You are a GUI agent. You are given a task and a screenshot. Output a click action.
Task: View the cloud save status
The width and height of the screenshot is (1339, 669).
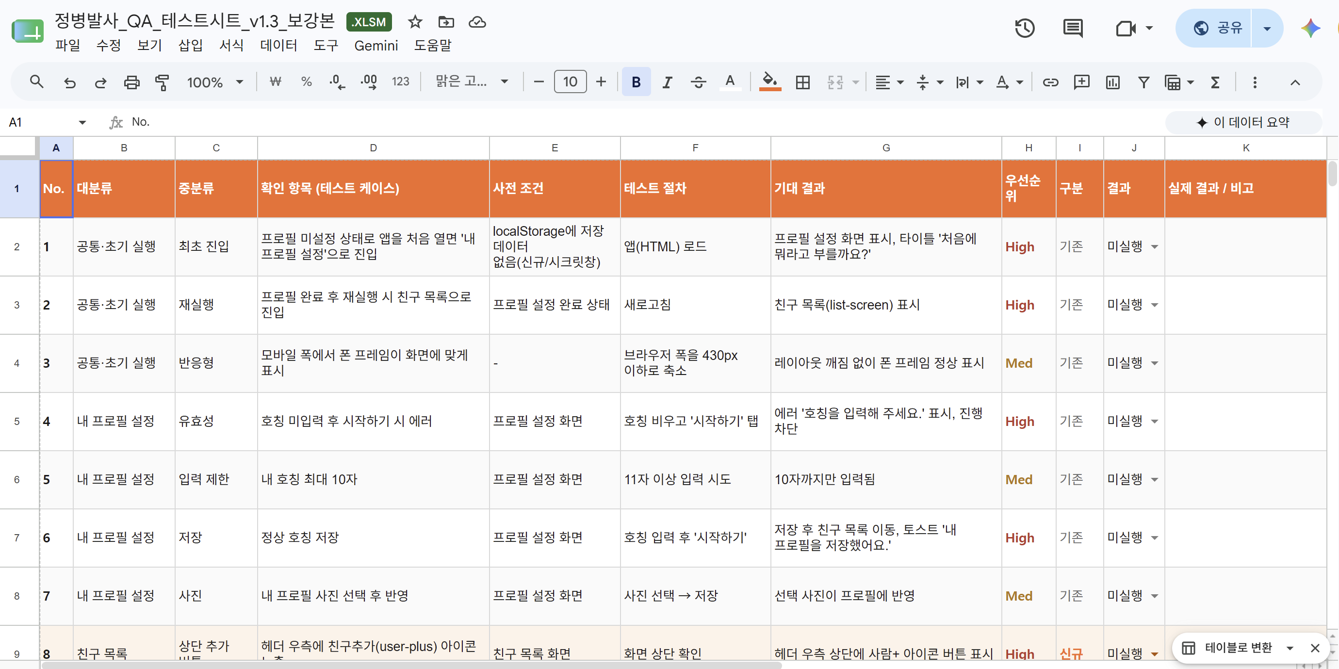click(x=477, y=22)
